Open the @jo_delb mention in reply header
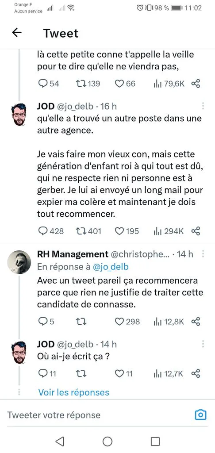Screen dimensions: 215x453 click(111, 267)
